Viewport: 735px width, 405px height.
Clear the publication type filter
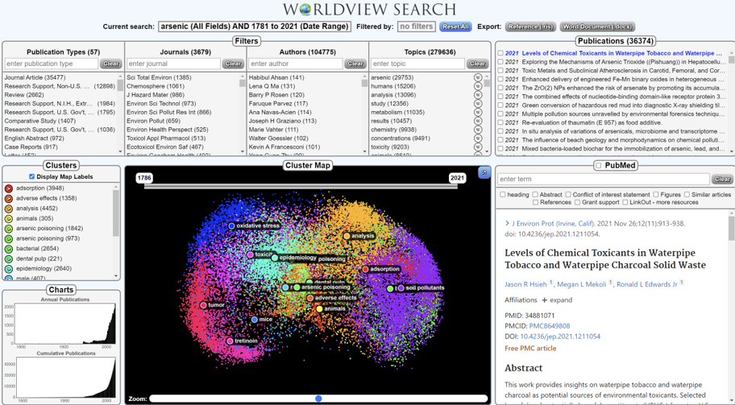(x=111, y=64)
